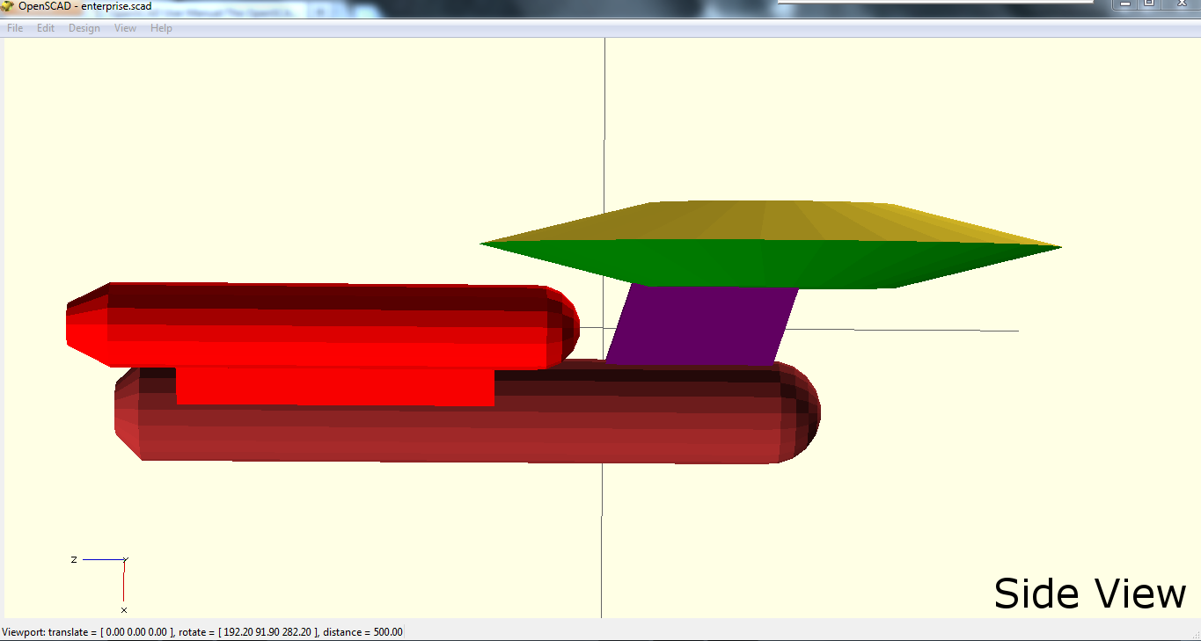The height and width of the screenshot is (641, 1201).
Task: Open the View menu
Action: click(x=125, y=27)
